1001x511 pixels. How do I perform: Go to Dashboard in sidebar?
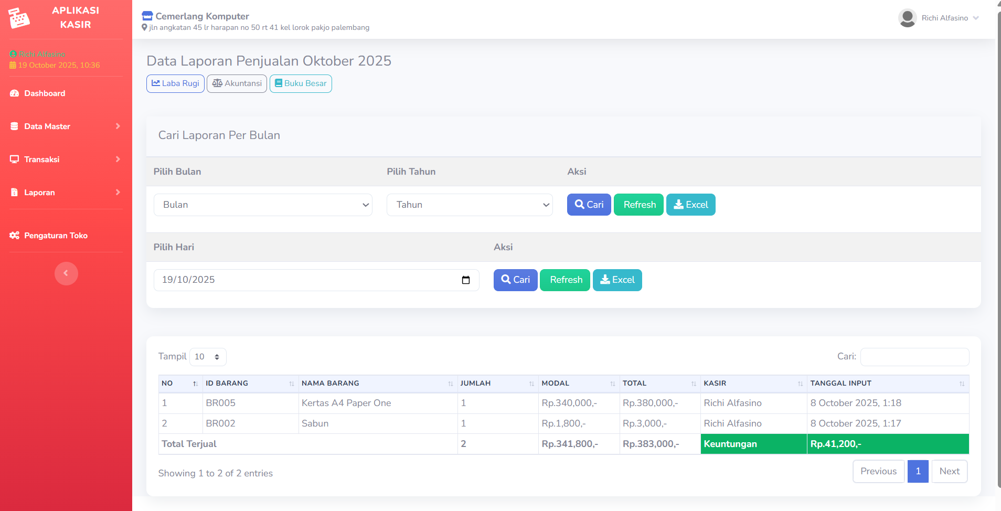point(45,93)
